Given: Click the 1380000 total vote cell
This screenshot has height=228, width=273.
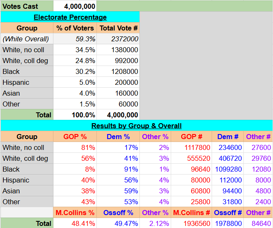Looking at the screenshot, I should point(118,50).
